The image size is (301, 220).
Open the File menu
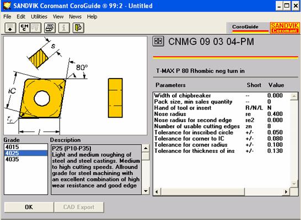[7, 16]
